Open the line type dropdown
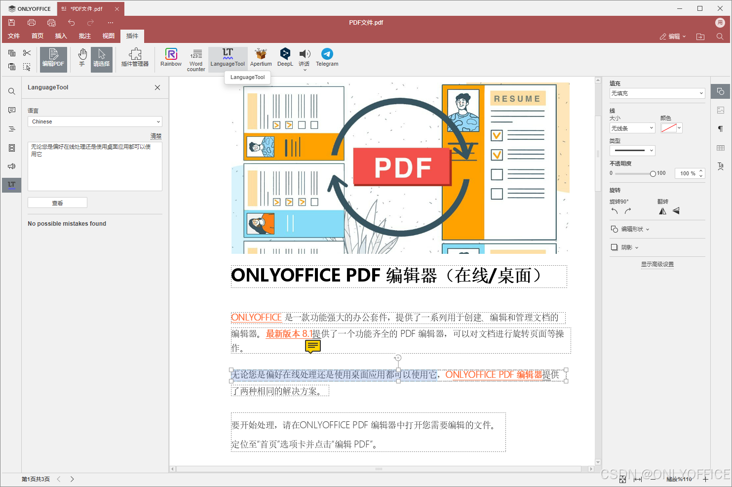 (632, 151)
